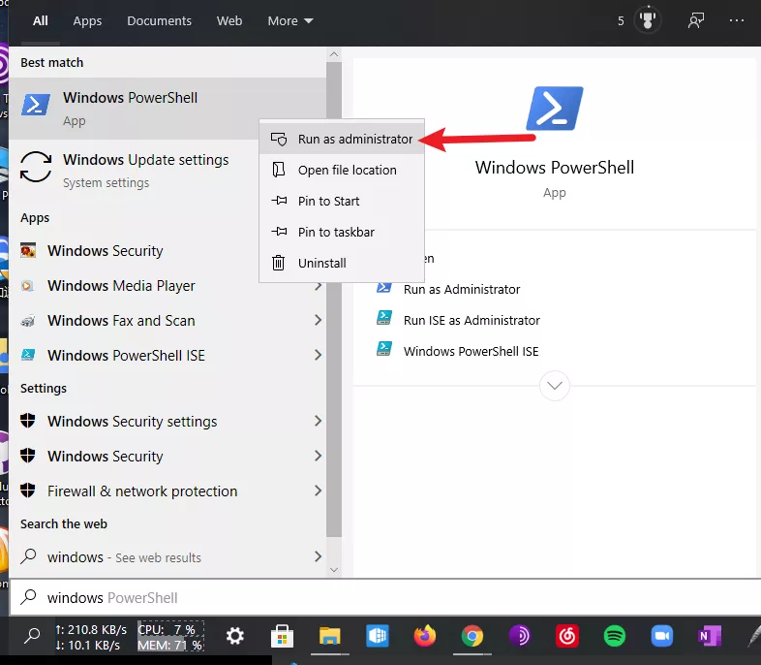
Task: Click the Run ISE as Administrator icon
Action: click(384, 318)
